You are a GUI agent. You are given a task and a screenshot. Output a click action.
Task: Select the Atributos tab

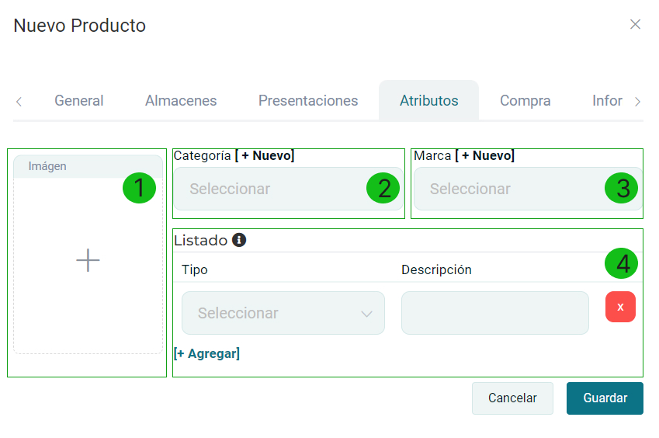coord(428,101)
